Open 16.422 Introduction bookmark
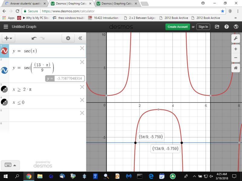Viewport: 242px width, 181px height. (104, 18)
